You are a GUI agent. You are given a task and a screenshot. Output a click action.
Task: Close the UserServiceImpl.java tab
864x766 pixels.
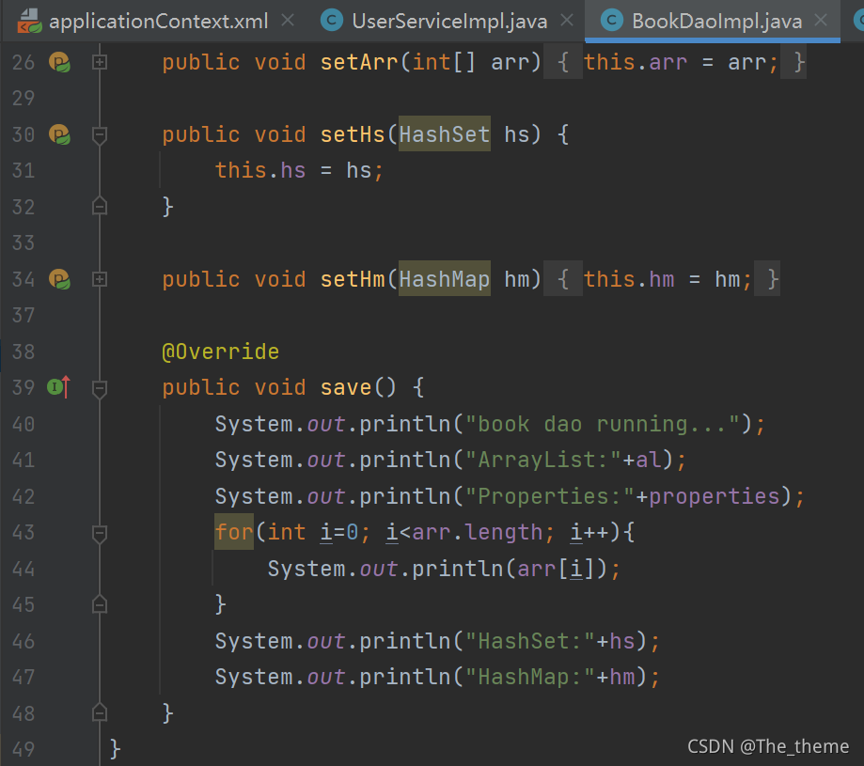coord(567,21)
